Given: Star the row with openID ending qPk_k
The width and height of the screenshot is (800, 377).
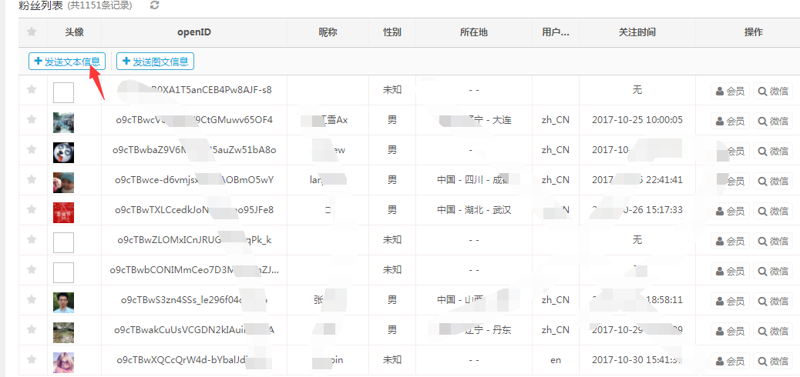Looking at the screenshot, I should (32, 239).
